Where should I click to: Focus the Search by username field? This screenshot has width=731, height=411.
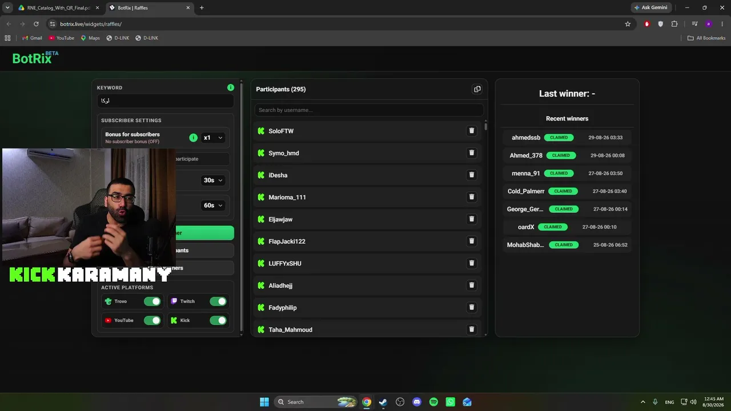[369, 110]
